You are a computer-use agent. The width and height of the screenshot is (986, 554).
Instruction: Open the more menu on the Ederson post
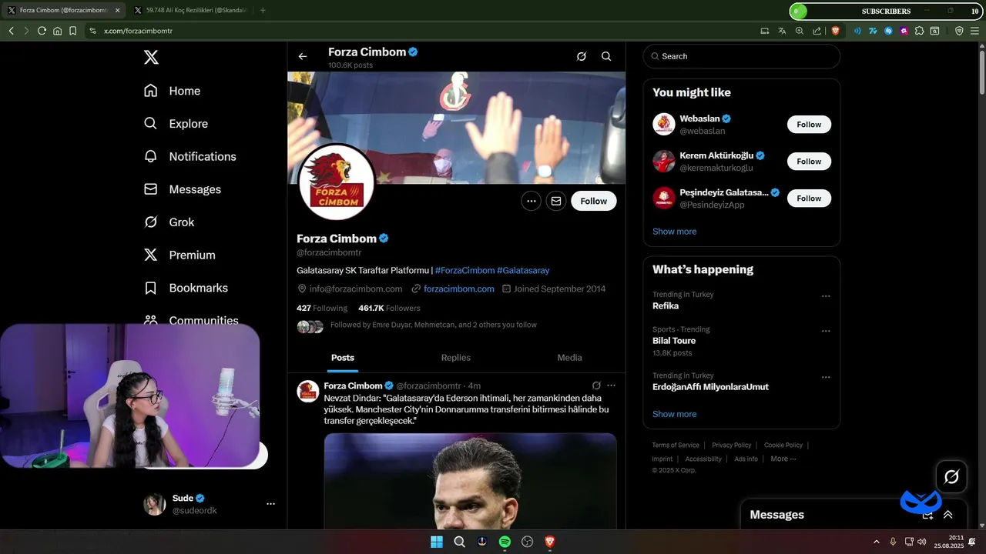point(611,385)
